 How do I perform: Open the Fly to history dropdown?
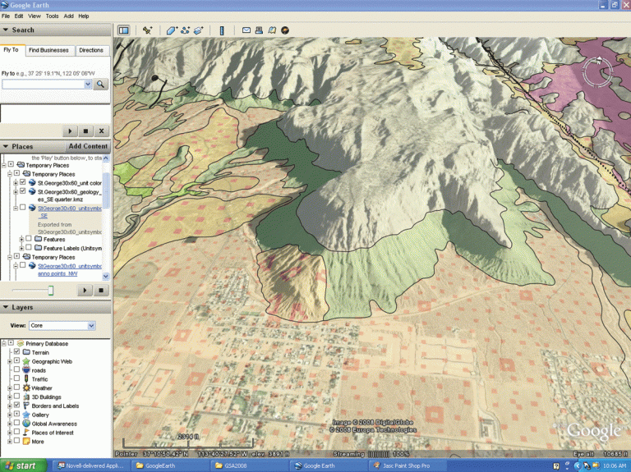pyautogui.click(x=88, y=84)
